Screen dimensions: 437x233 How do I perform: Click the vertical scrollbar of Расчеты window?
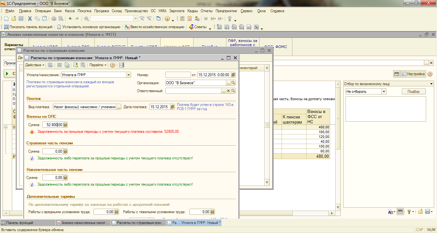(267, 125)
